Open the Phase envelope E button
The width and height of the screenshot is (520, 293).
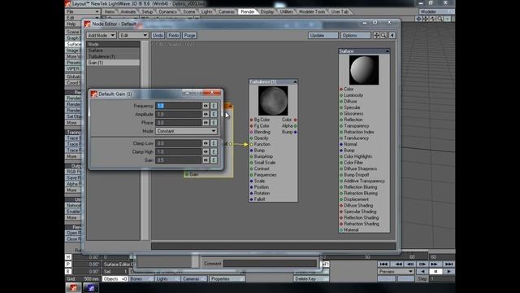(x=214, y=123)
